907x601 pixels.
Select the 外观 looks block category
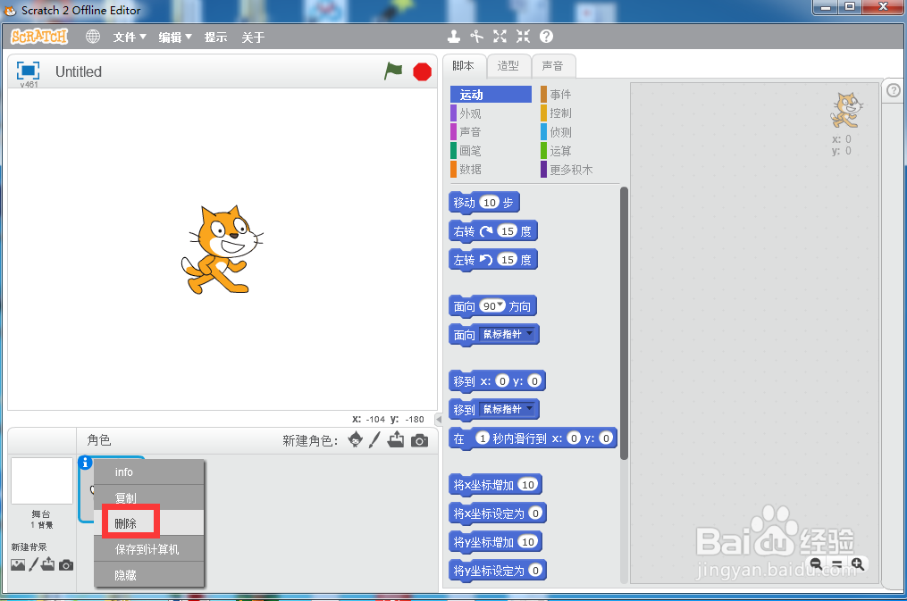491,113
